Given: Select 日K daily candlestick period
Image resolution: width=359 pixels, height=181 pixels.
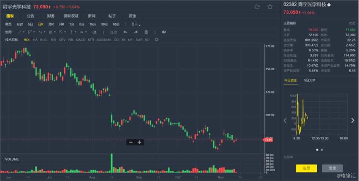Looking at the screenshot, I should click(41, 24).
